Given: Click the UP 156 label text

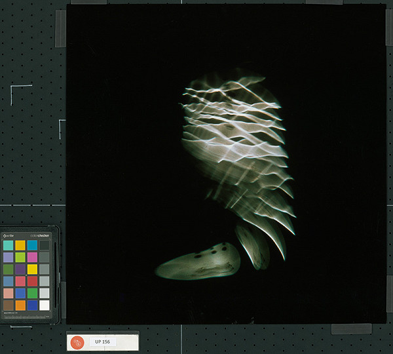Looking at the screenshot, I should (102, 342).
